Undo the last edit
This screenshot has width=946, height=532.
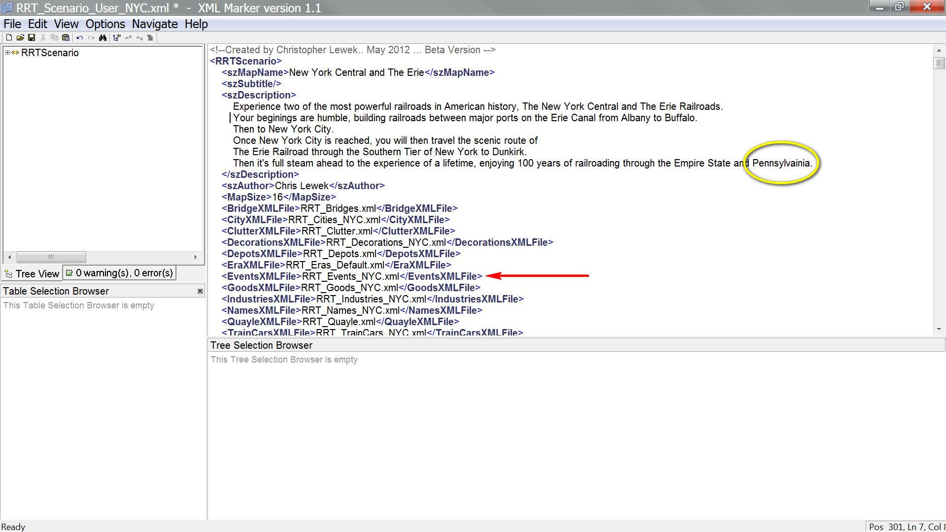[x=80, y=37]
